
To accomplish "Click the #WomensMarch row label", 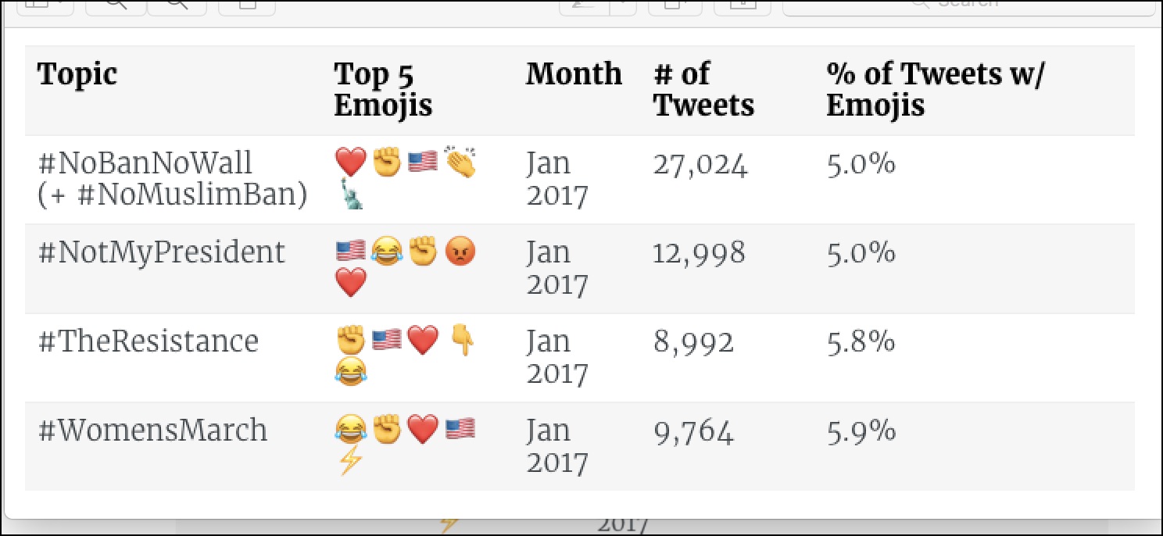I will (152, 431).
